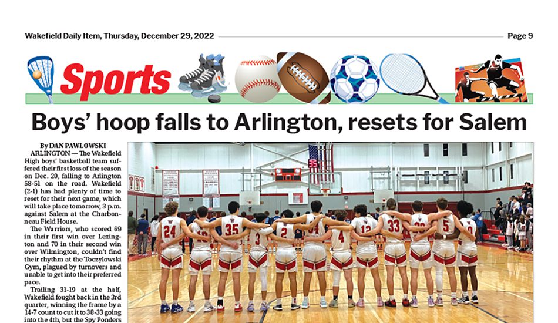The image size is (558, 323).
Task: Click the hockey skates icon
Action: [203, 75]
